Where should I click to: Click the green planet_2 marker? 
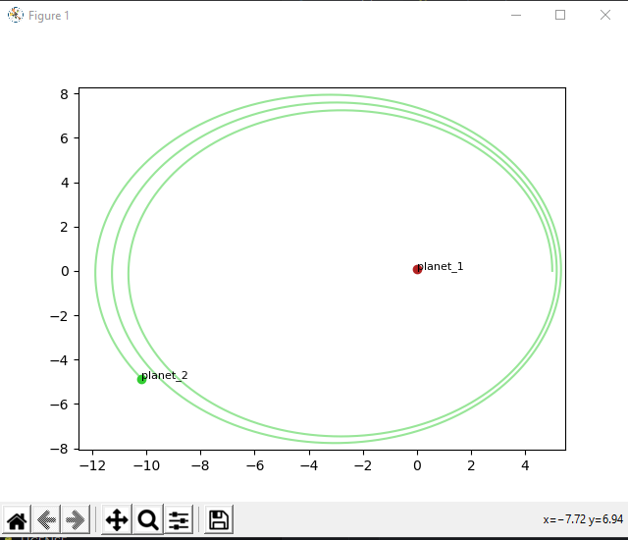pyautogui.click(x=141, y=379)
